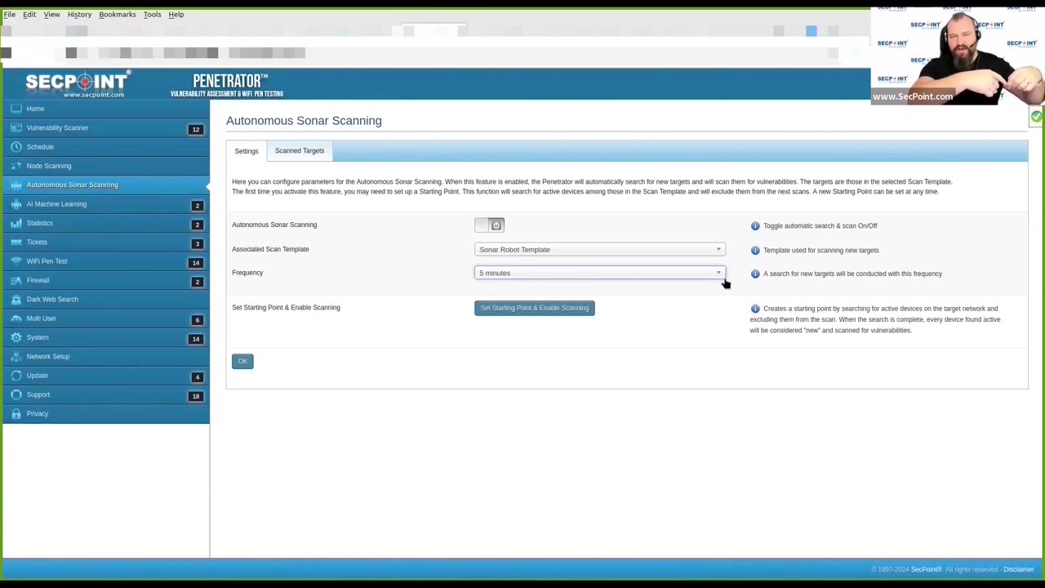Open the Edit menu

[29, 14]
